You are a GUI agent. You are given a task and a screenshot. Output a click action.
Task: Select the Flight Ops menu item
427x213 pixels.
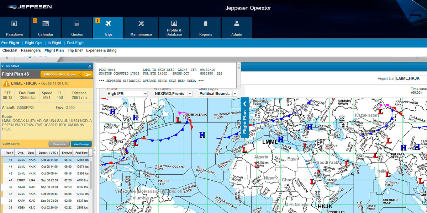[33, 43]
